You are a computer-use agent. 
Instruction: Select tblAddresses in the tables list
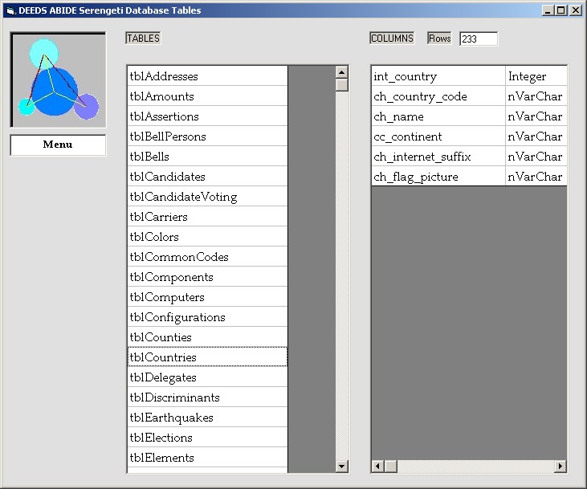[x=207, y=76]
